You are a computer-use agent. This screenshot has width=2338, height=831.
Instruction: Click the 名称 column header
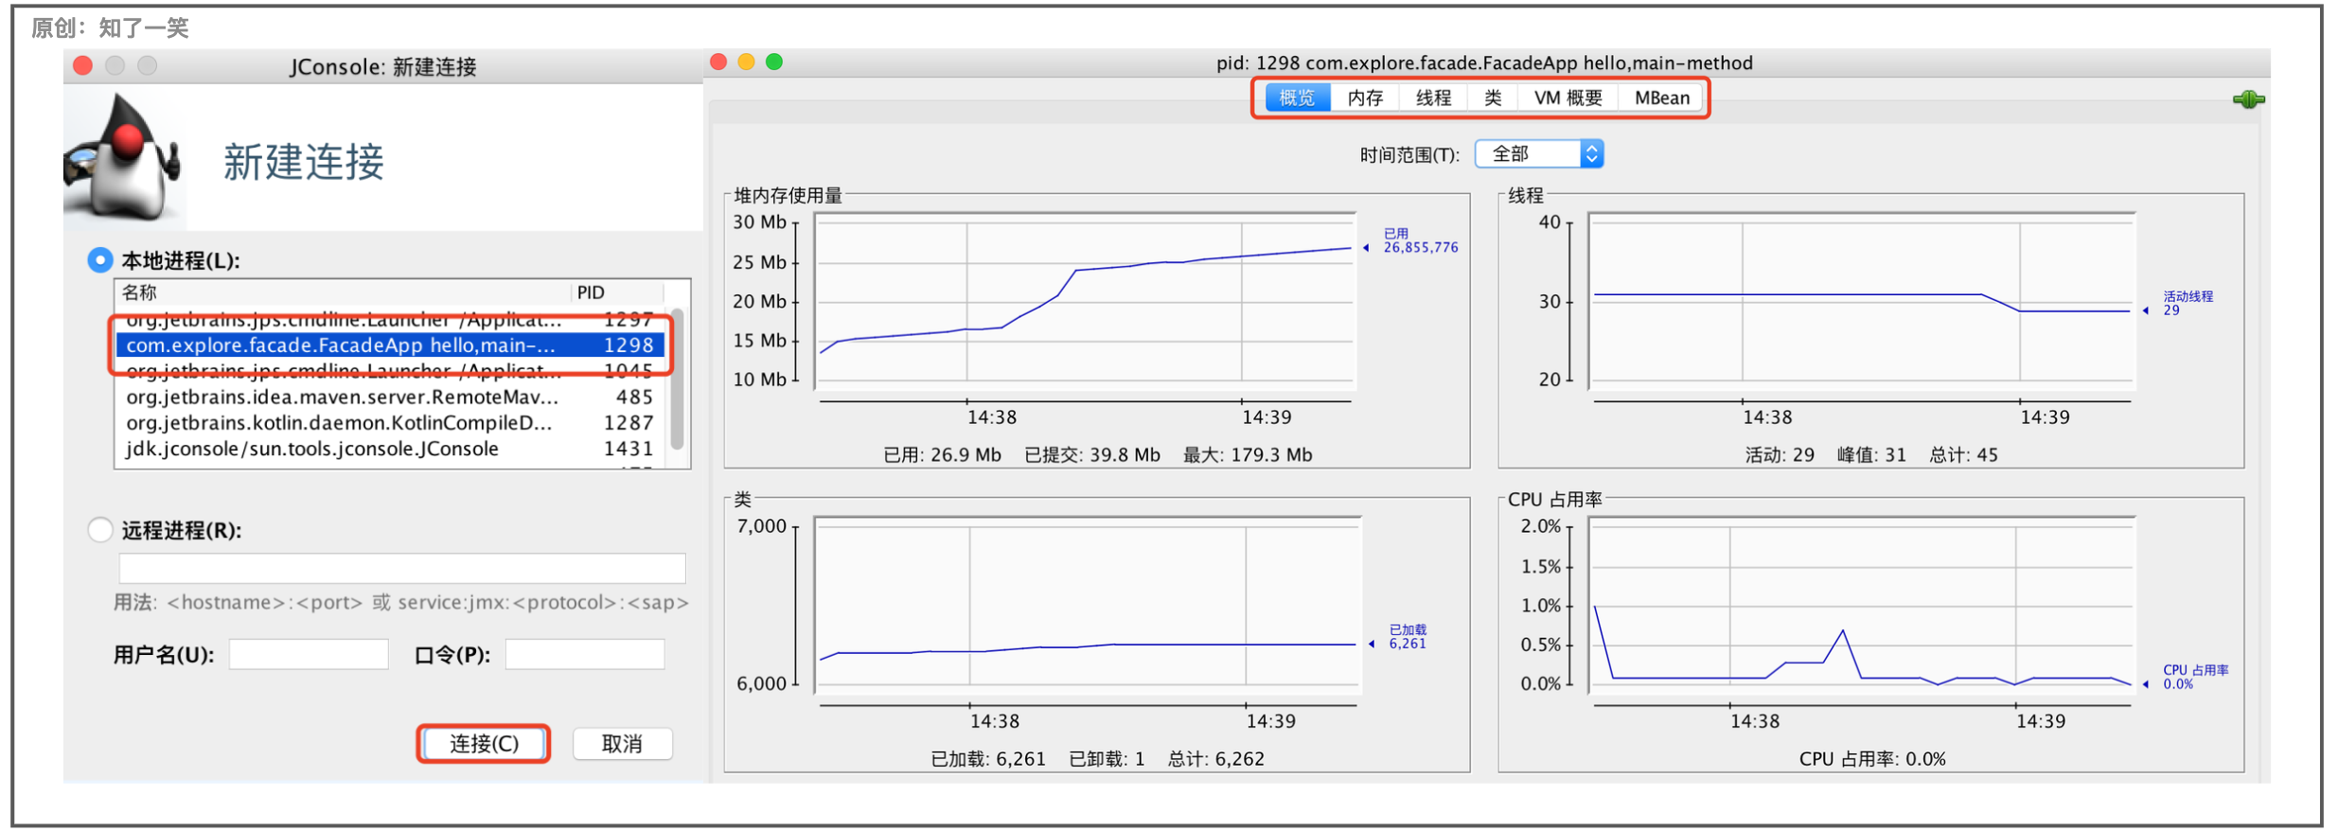pyautogui.click(x=344, y=292)
